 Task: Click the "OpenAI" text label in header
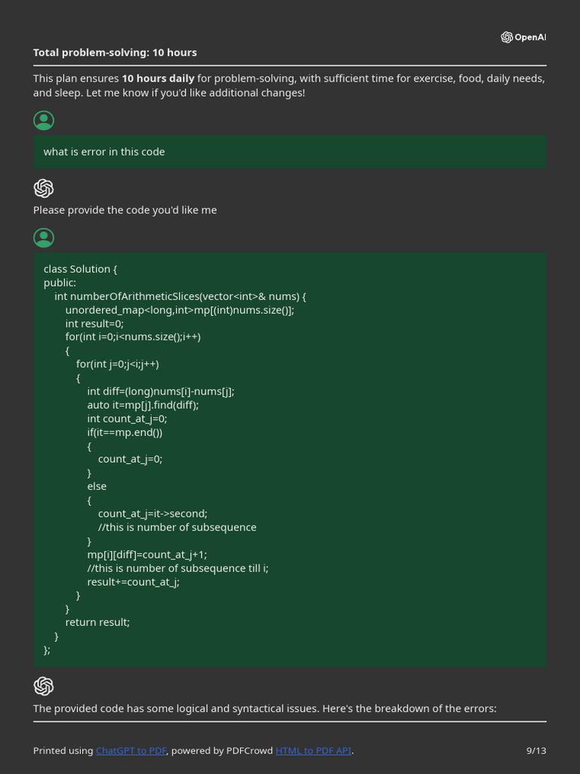530,38
